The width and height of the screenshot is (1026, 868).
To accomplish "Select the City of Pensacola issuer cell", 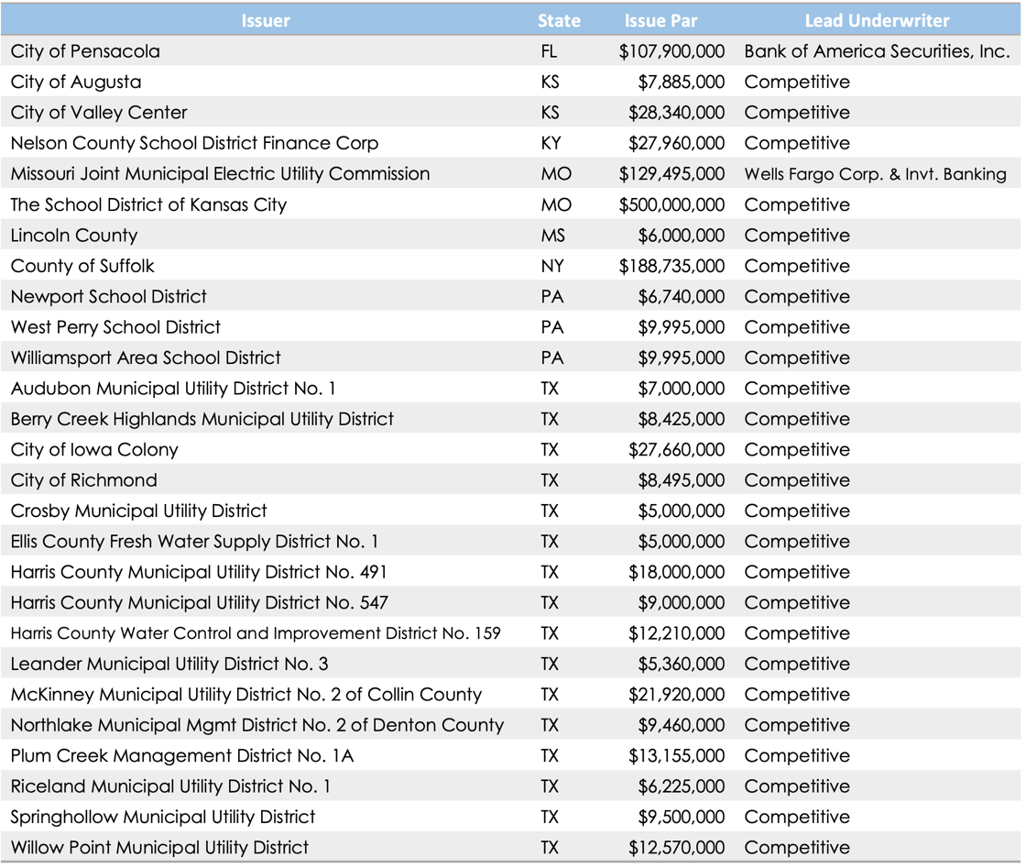I will (85, 51).
